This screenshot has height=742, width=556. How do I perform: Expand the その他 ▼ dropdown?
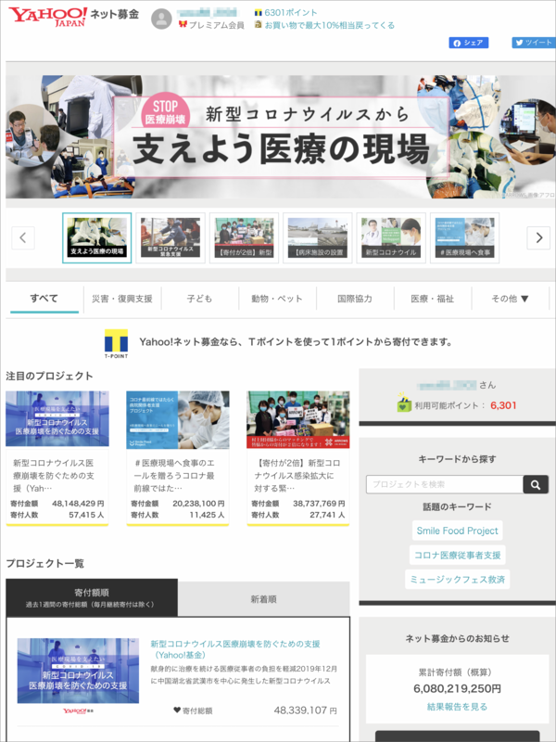pos(511,299)
